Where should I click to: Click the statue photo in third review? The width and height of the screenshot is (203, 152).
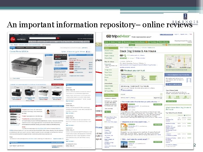point(124,144)
